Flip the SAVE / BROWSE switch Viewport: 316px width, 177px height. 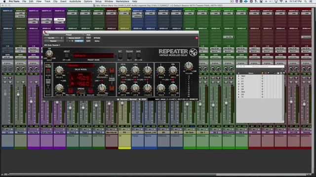tap(138, 56)
